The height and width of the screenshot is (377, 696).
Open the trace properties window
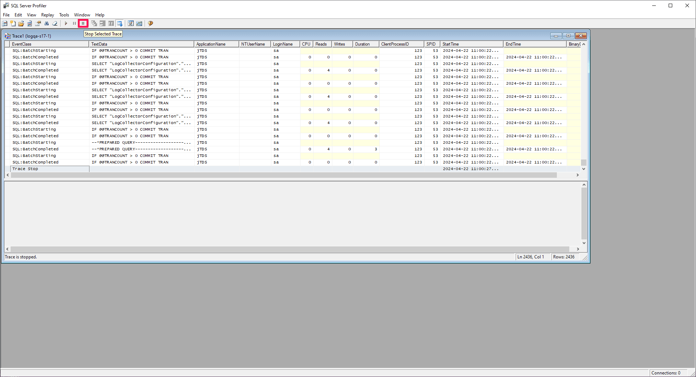[x=38, y=23]
